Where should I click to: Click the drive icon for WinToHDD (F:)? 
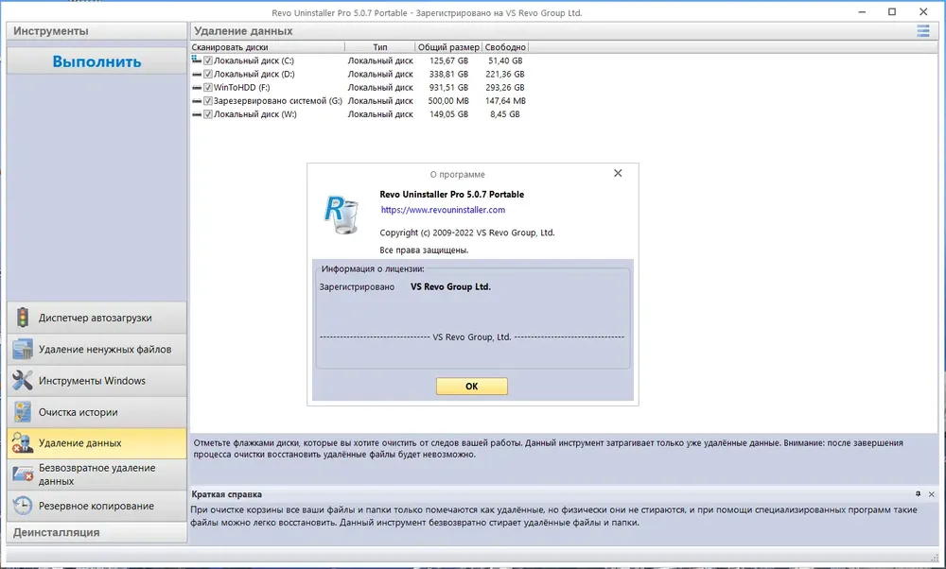tap(196, 87)
